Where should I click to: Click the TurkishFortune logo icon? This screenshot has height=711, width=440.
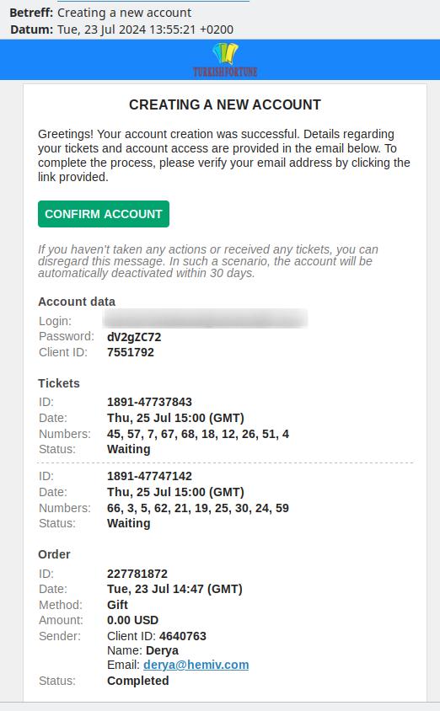[225, 54]
